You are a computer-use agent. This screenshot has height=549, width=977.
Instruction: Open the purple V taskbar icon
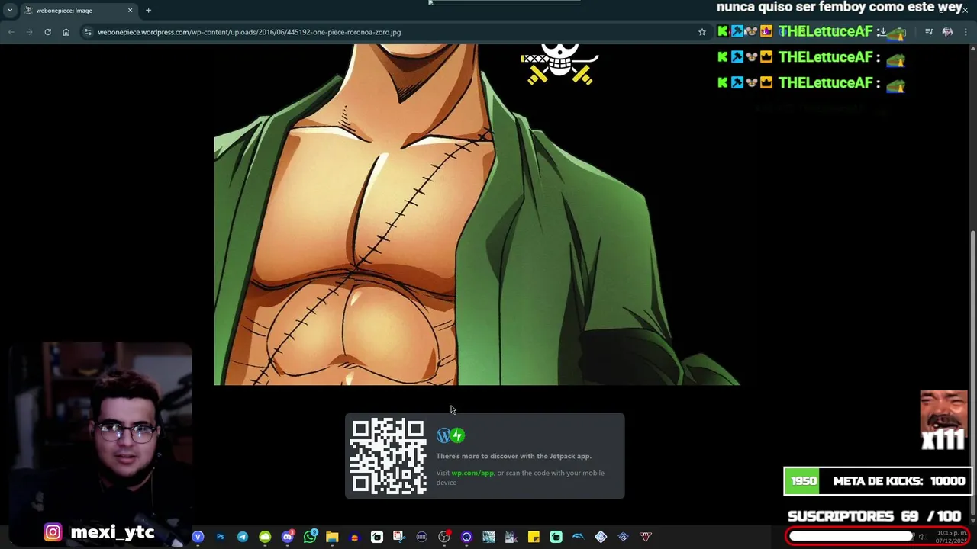(x=198, y=537)
